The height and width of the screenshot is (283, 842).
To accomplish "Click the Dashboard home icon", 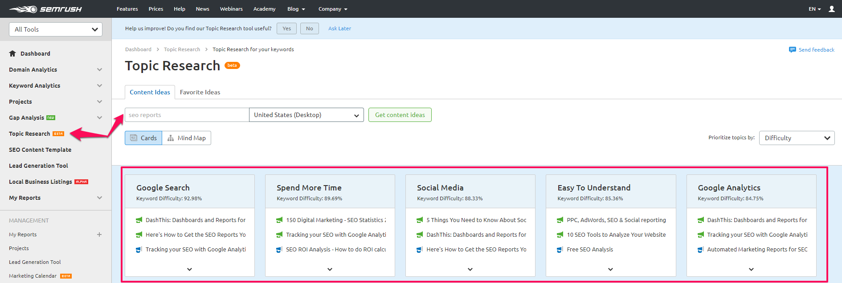I will 12,53.
